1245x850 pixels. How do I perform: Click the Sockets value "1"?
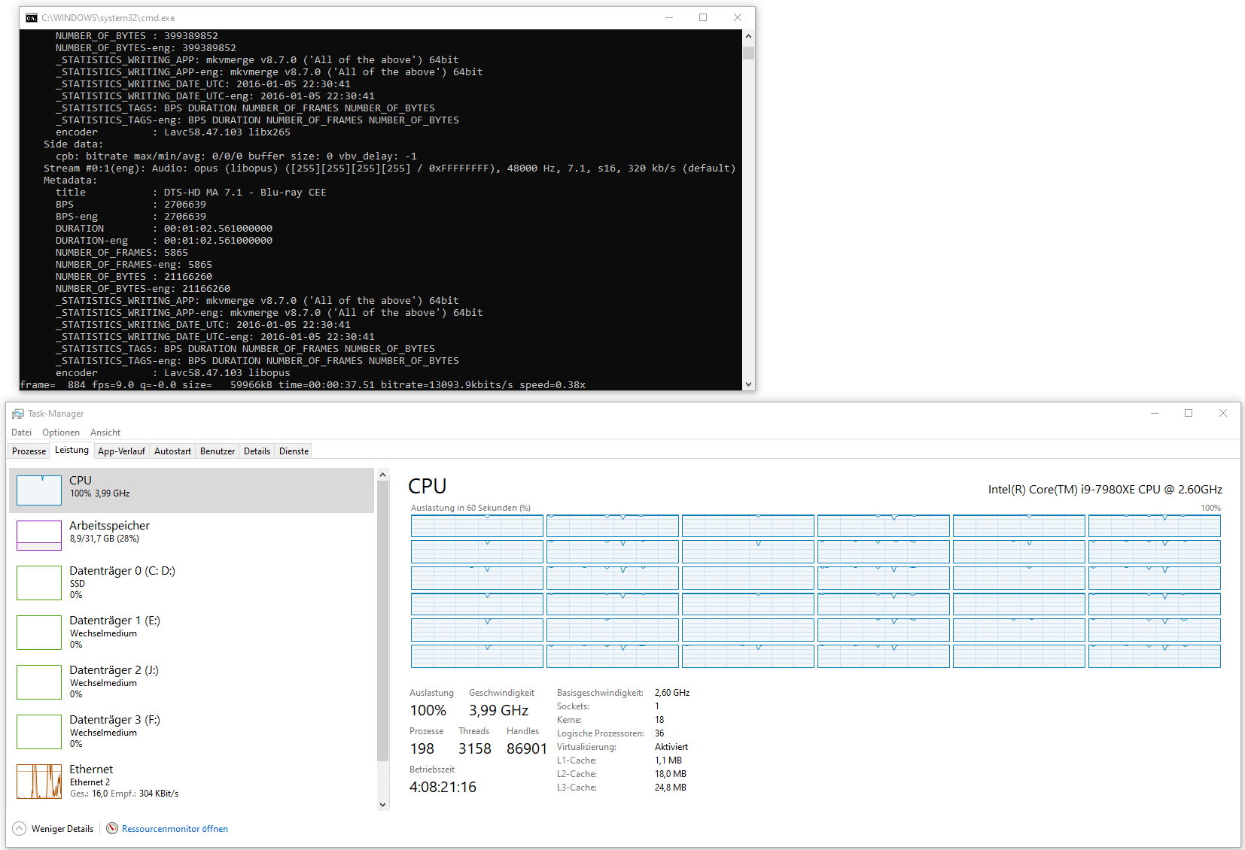(657, 706)
